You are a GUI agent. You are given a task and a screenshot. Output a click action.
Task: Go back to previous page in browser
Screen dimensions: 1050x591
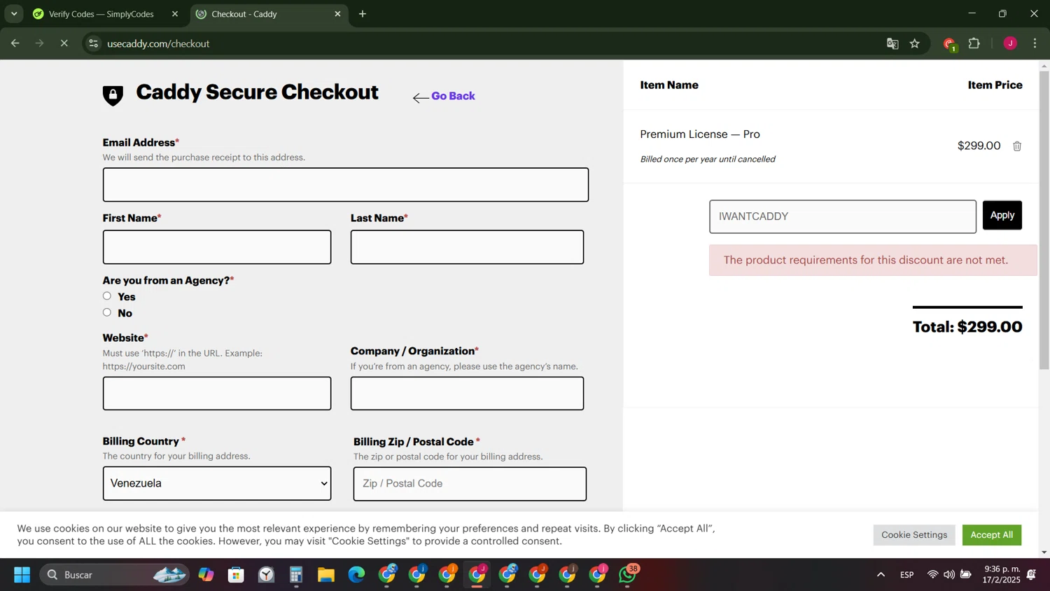[15, 43]
